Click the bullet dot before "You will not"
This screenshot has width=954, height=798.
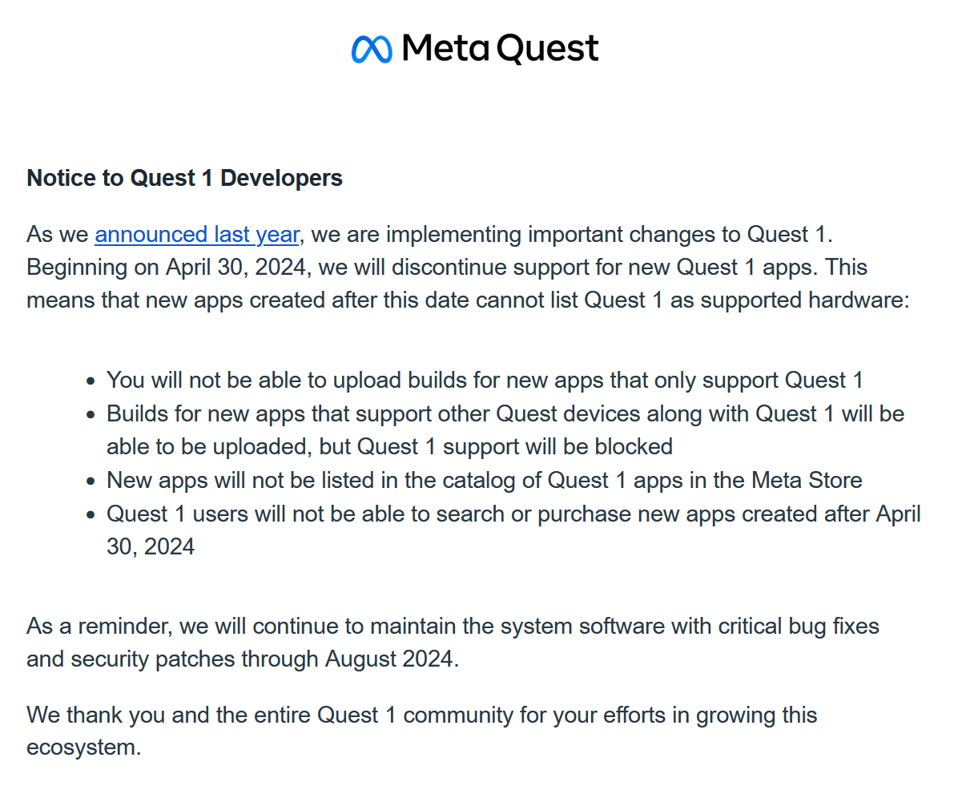(x=92, y=382)
